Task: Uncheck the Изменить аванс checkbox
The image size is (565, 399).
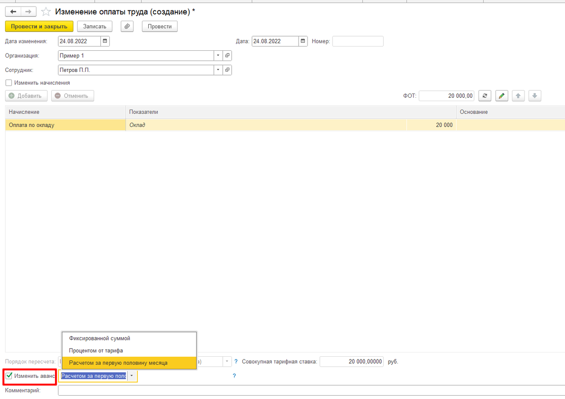Action: coord(9,376)
